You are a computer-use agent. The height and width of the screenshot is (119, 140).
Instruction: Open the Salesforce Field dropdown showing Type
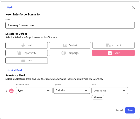[x=34, y=91]
